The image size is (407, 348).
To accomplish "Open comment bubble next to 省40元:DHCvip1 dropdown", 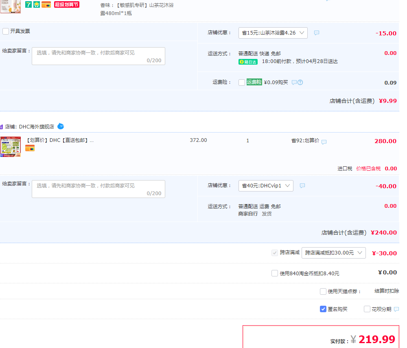I will (302, 186).
